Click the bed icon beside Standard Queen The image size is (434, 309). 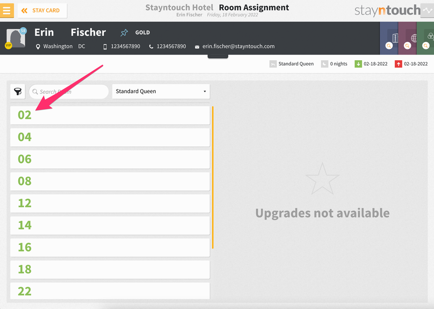pos(273,64)
